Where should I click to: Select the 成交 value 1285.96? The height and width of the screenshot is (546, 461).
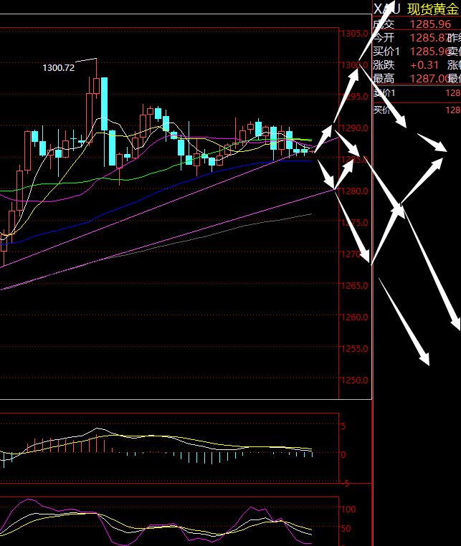430,24
